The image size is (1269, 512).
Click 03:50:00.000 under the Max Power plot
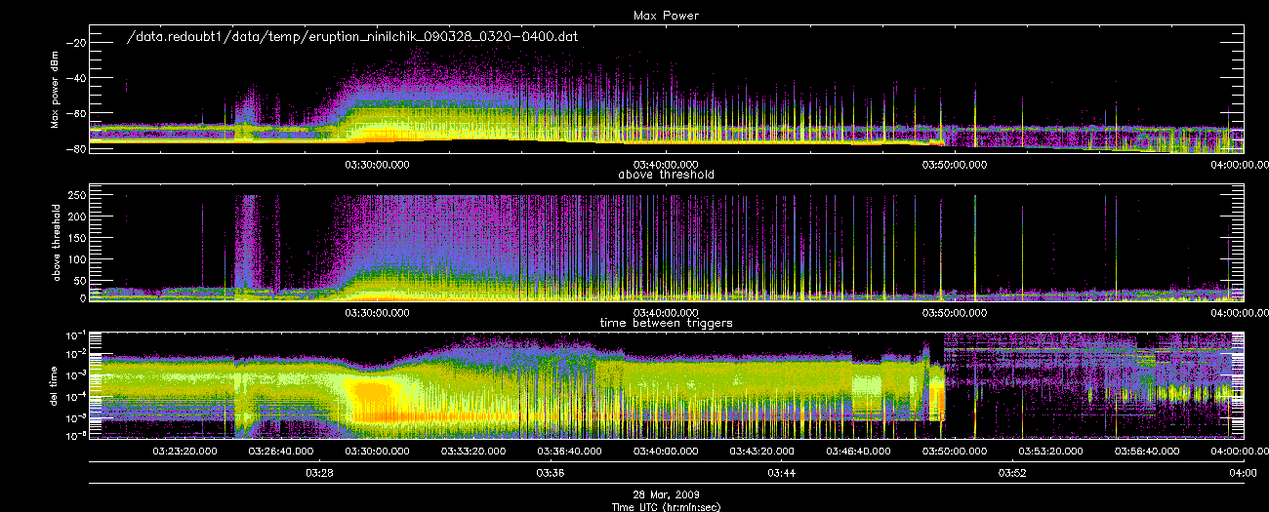click(x=955, y=164)
